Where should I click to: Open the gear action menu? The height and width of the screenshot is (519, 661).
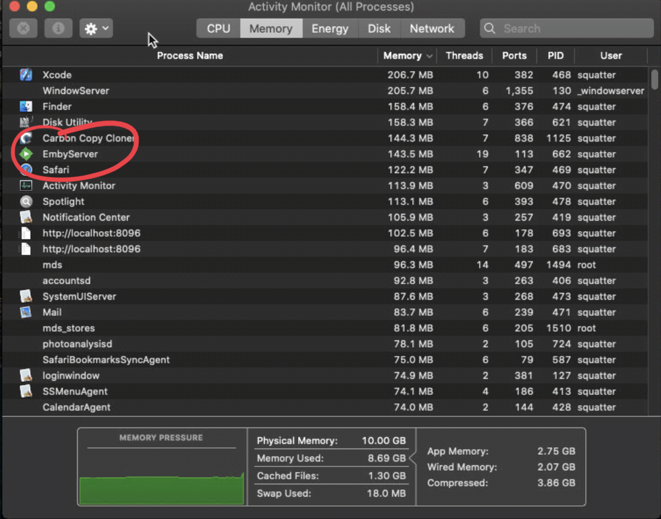(x=96, y=28)
